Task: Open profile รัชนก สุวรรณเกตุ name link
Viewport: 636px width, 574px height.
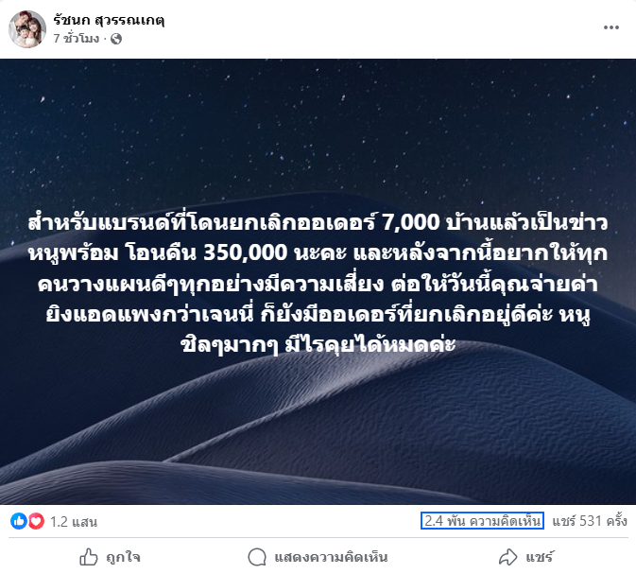Action: pyautogui.click(x=109, y=20)
